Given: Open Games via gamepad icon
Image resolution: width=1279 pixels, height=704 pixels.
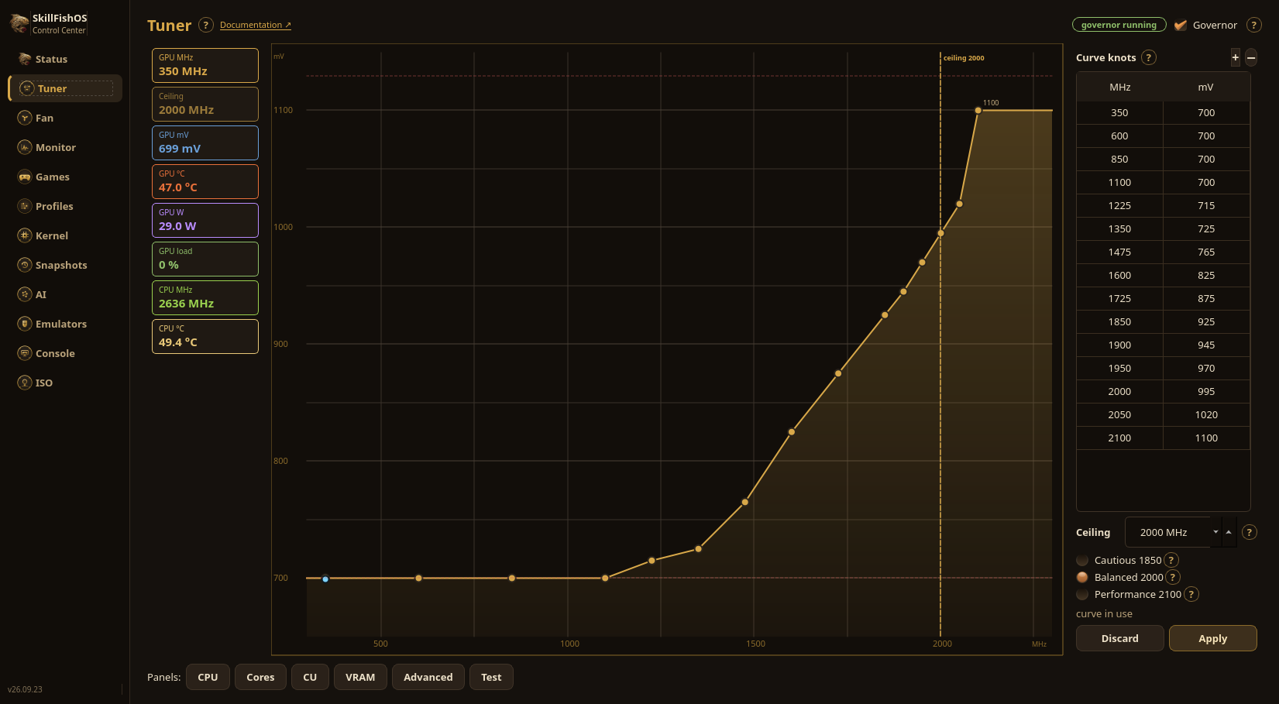Looking at the screenshot, I should coord(25,177).
